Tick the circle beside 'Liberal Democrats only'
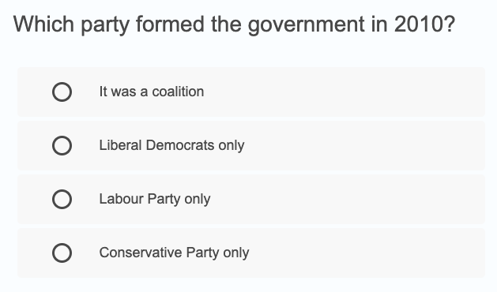 [x=62, y=146]
